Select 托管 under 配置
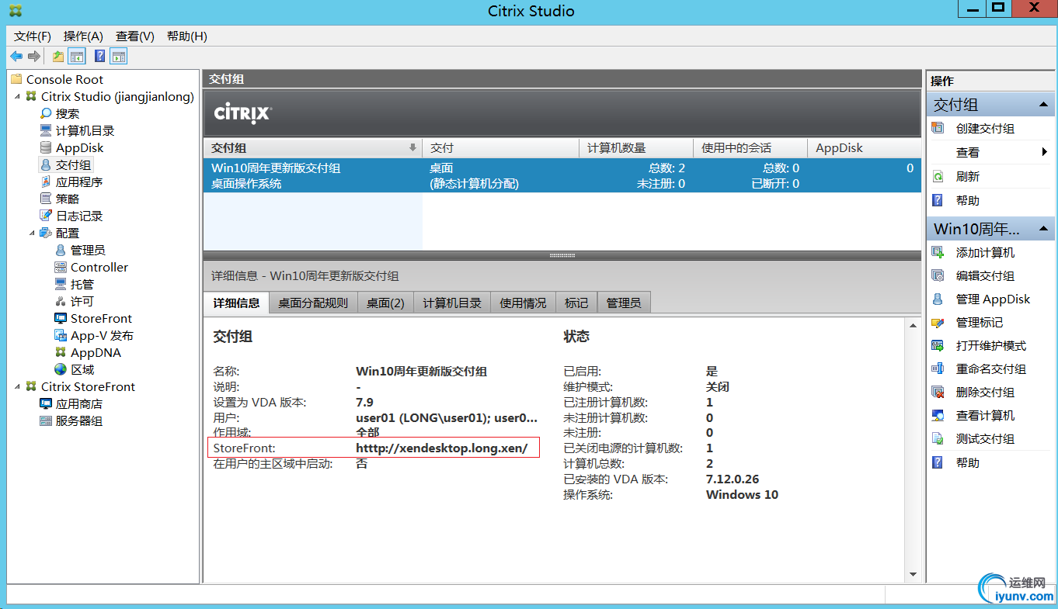 [x=82, y=285]
